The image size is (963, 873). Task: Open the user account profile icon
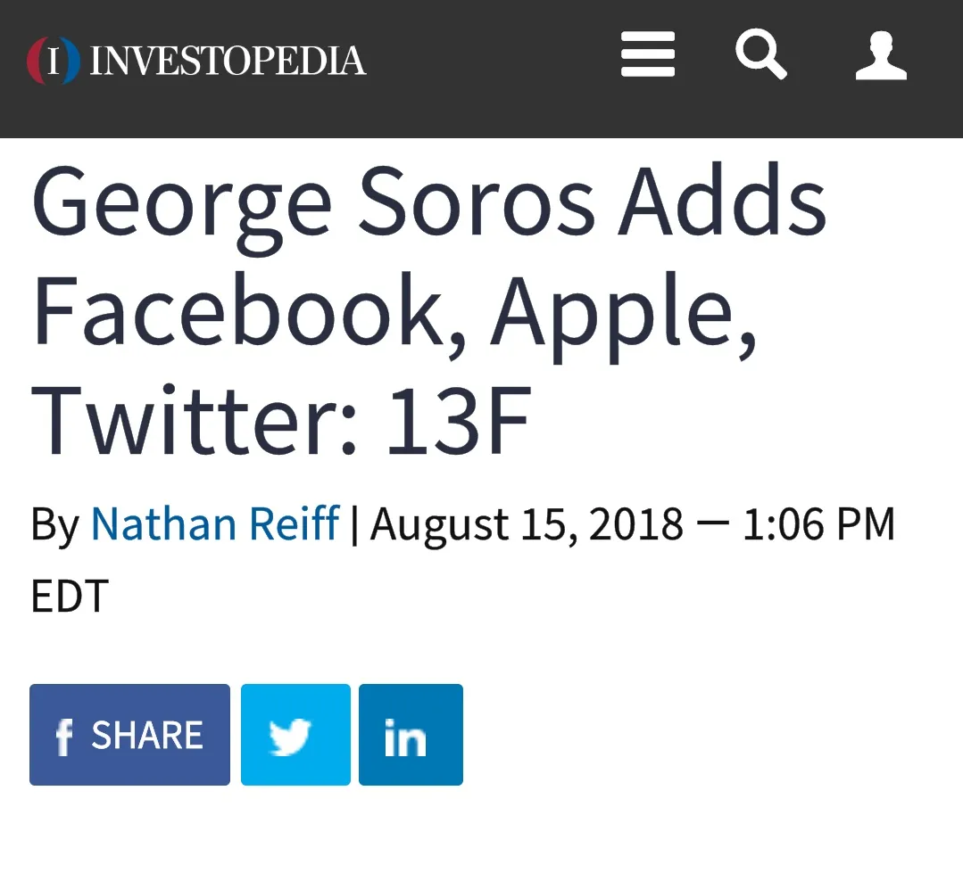click(881, 55)
